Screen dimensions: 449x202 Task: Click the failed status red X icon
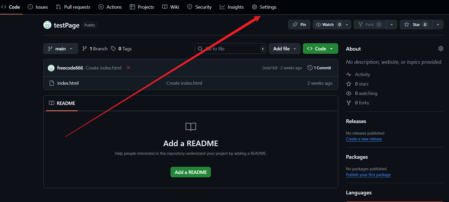tap(128, 68)
